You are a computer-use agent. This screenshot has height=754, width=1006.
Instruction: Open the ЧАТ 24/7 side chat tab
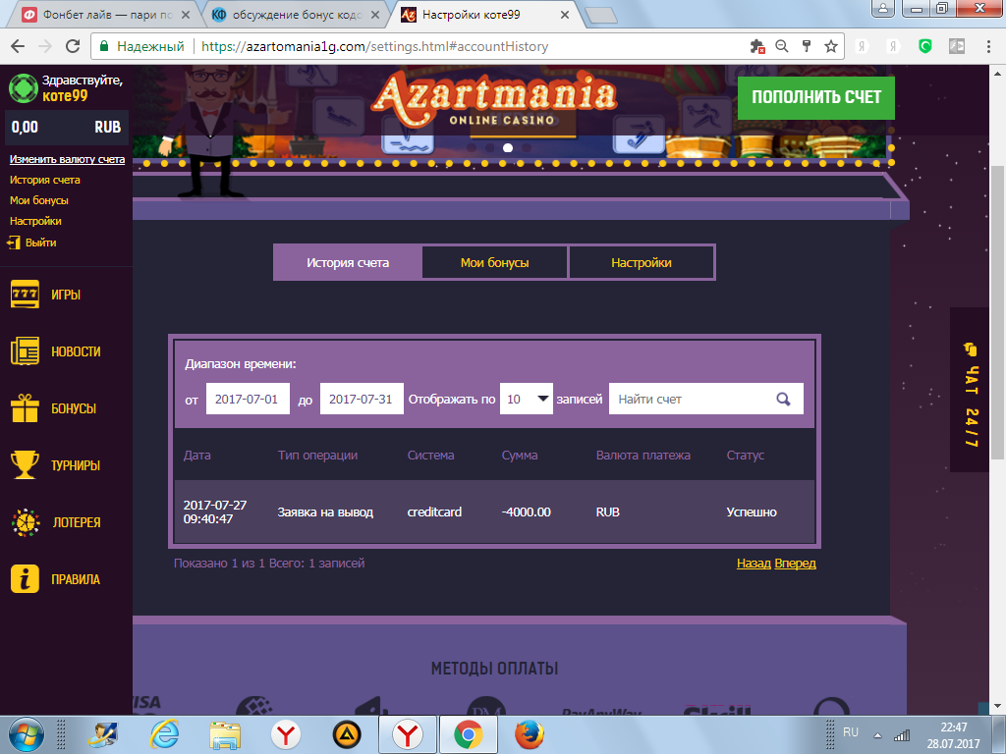click(970, 390)
